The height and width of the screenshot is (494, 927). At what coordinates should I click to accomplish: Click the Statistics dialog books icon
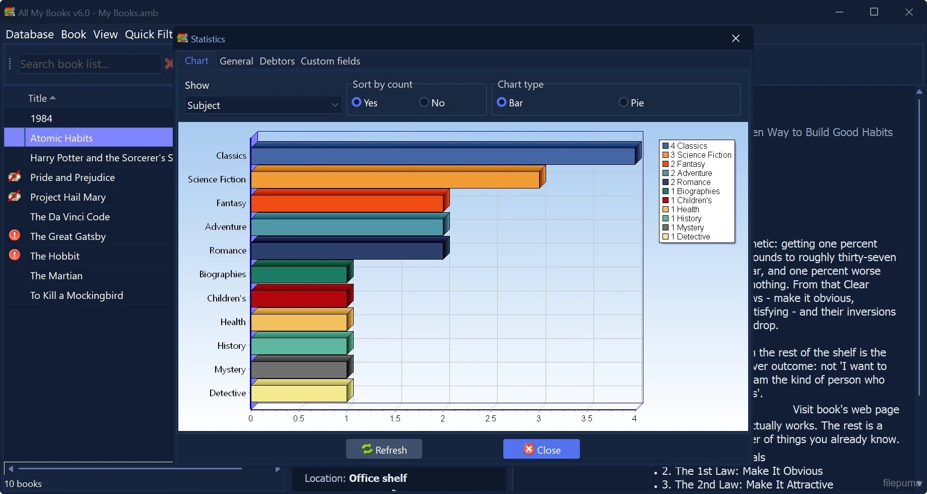point(182,39)
